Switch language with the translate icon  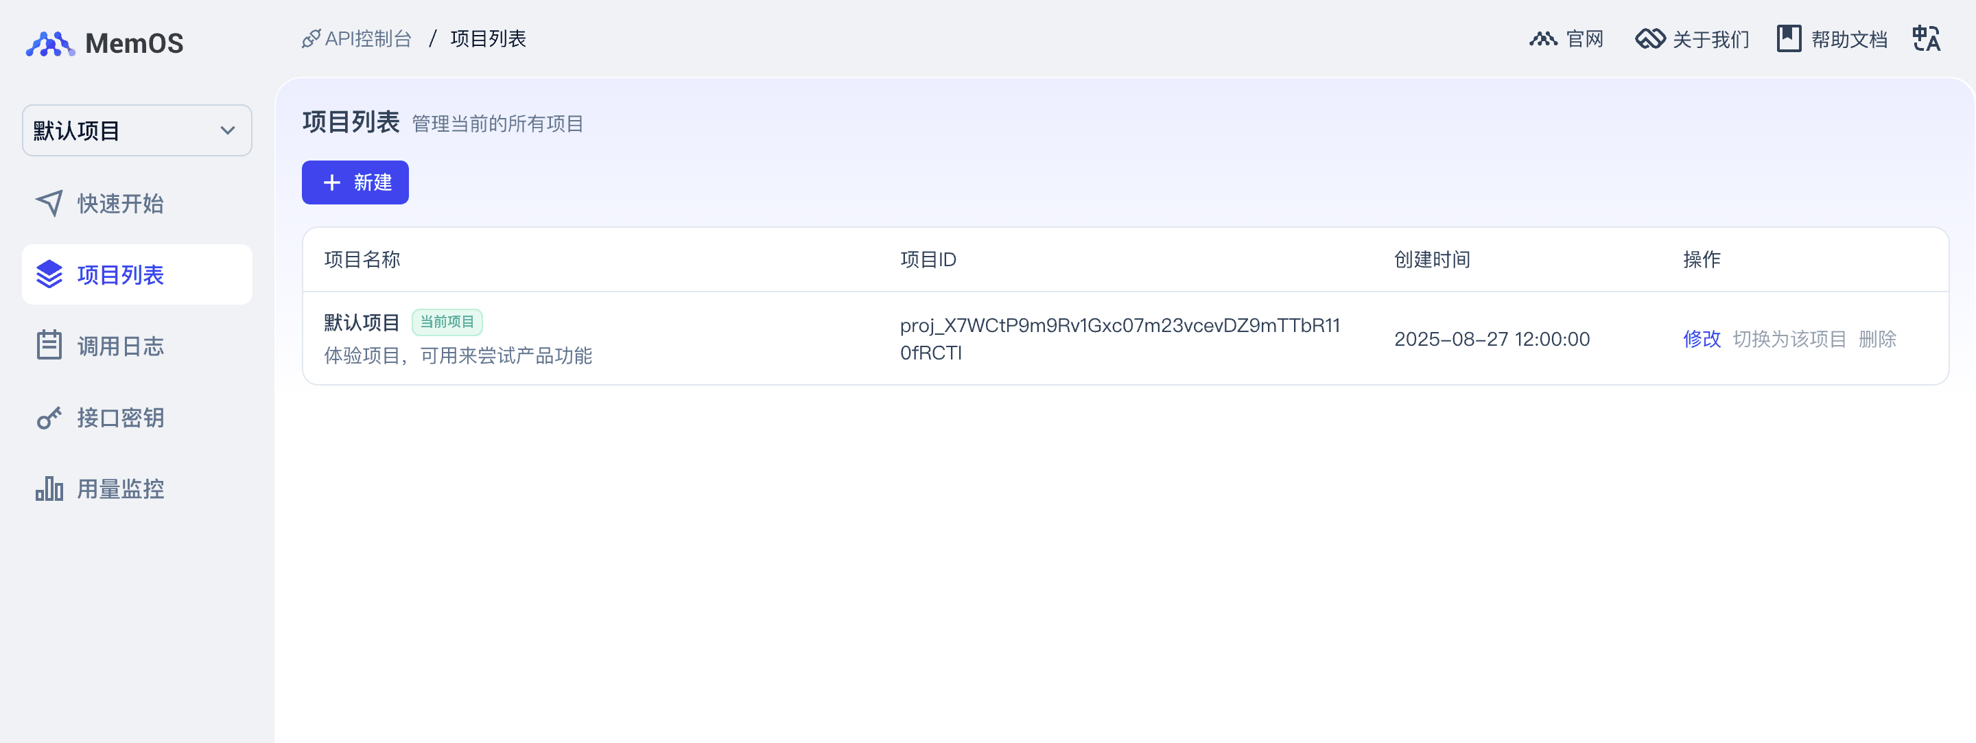click(1925, 38)
